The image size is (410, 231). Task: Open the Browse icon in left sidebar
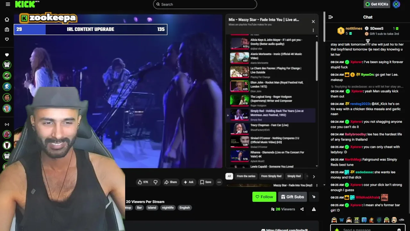click(x=7, y=30)
